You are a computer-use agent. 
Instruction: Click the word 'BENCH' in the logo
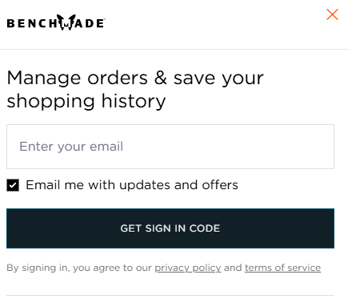32,23
